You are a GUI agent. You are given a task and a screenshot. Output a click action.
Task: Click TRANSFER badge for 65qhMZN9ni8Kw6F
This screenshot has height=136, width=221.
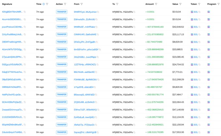click(x=62, y=125)
